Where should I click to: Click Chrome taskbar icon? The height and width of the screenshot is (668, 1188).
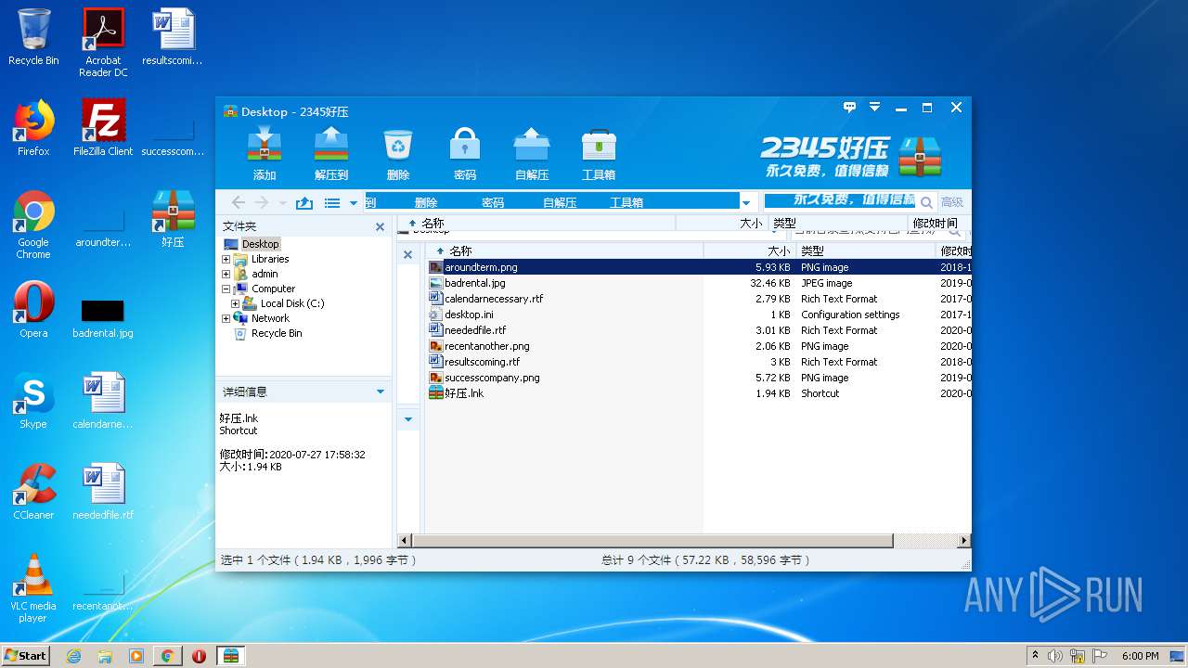click(167, 656)
